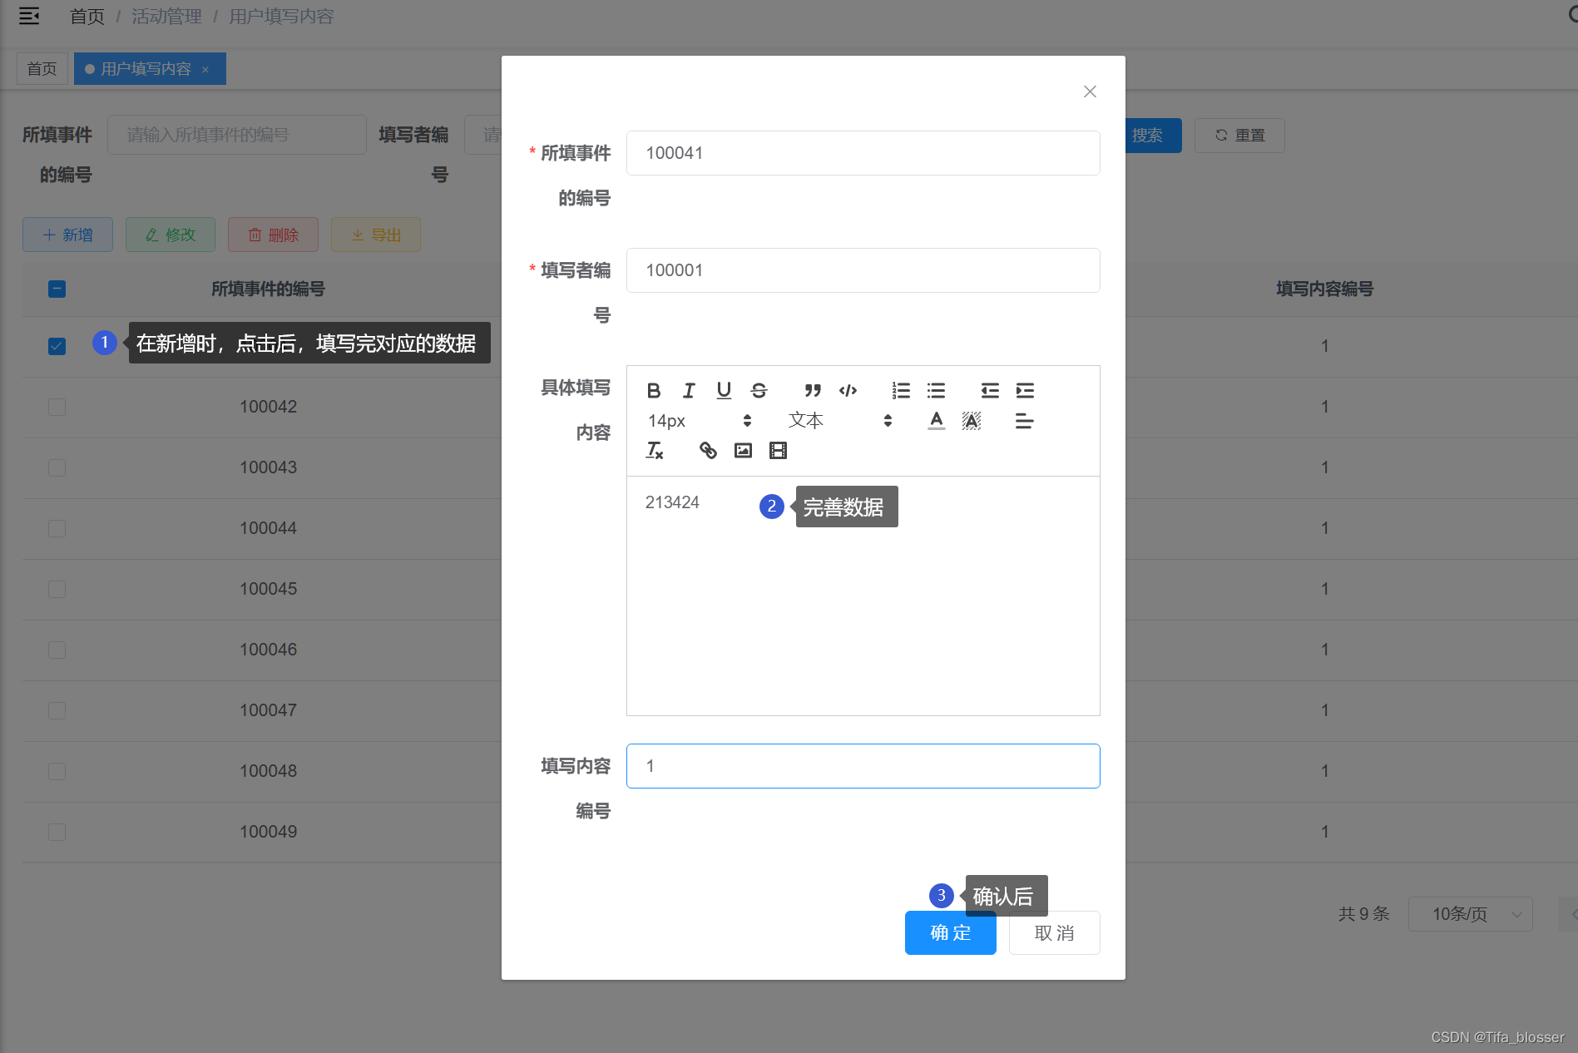Open the 文本 heading style dropdown

pos(840,421)
